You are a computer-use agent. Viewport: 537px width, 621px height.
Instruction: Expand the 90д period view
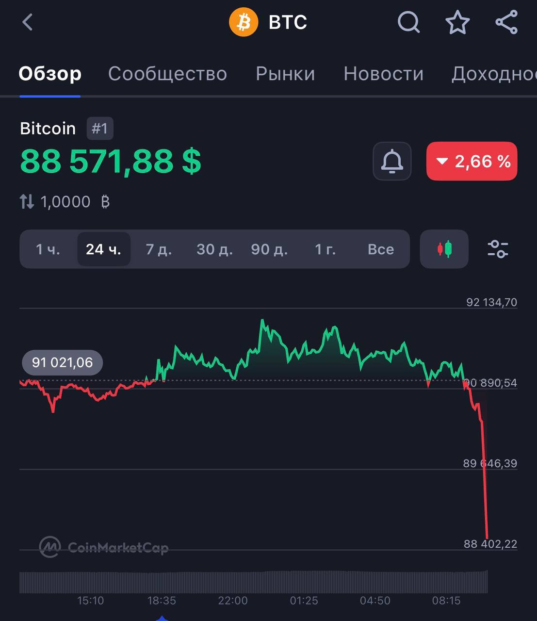269,249
